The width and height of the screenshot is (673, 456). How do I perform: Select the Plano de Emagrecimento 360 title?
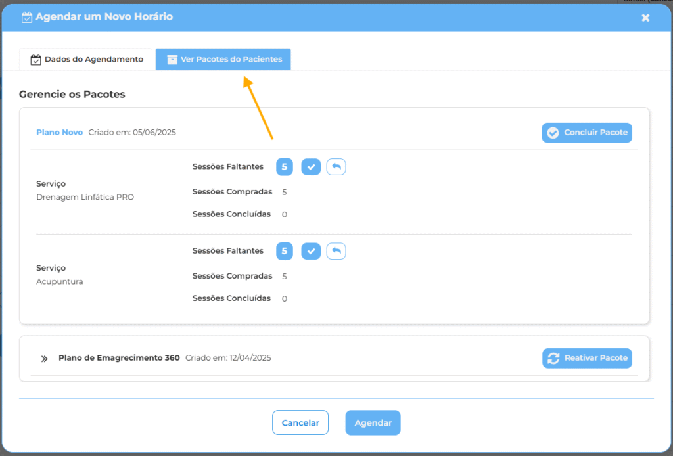click(x=119, y=358)
